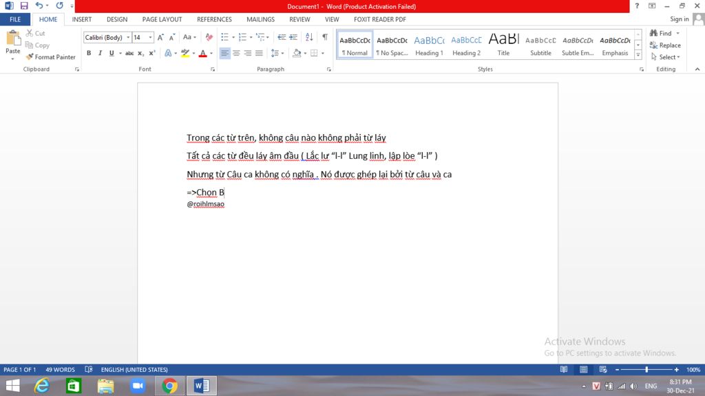Open Chrome from the taskbar
The image size is (705, 396).
(x=169, y=386)
